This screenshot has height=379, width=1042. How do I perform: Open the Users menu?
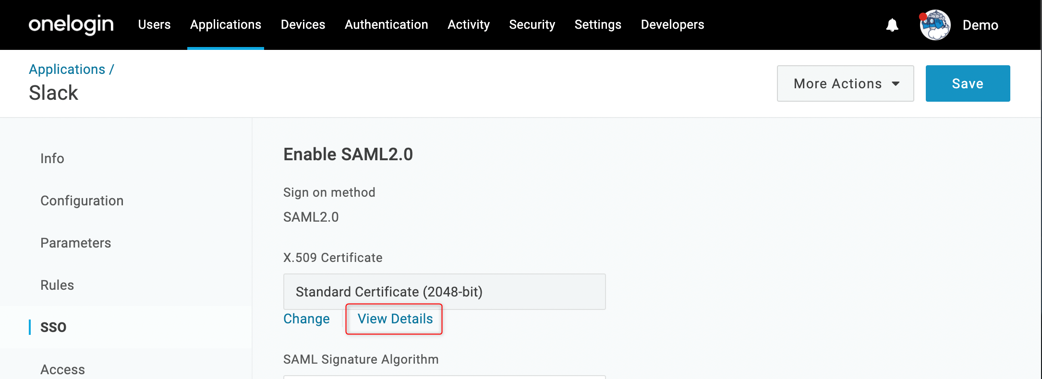(x=154, y=24)
